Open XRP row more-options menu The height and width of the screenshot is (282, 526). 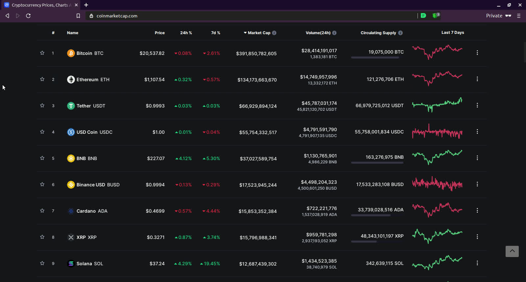(x=477, y=237)
